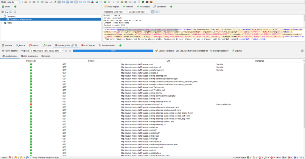Open the Output tab
Viewport: 305px width, 159px height.
[47, 45]
